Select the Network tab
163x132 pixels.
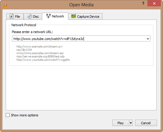pyautogui.click(x=55, y=16)
